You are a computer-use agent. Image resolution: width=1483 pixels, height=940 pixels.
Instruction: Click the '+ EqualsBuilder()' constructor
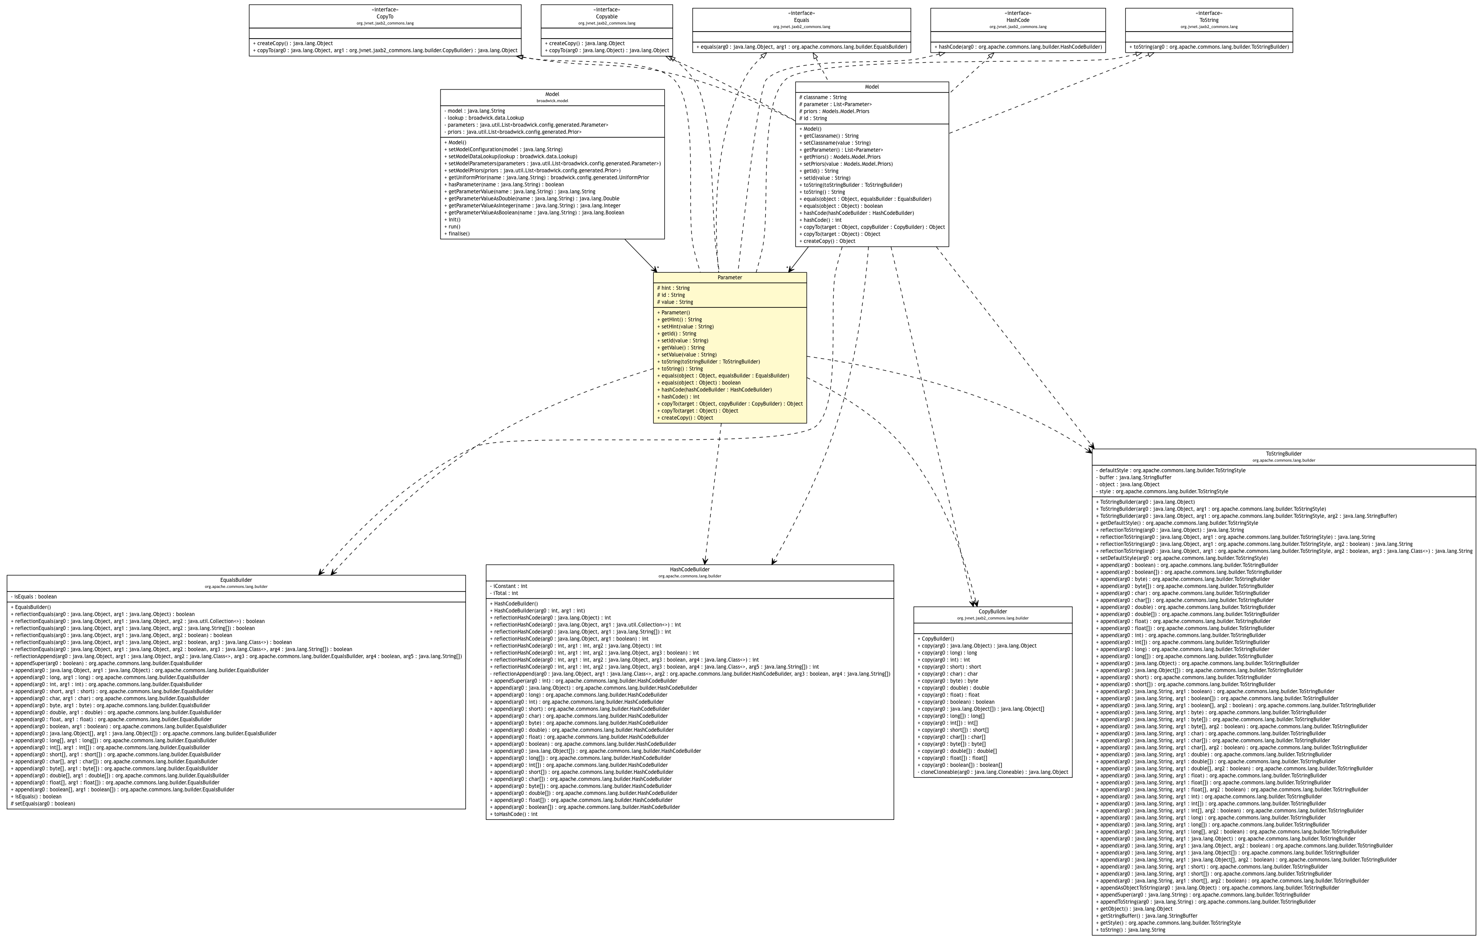(31, 608)
